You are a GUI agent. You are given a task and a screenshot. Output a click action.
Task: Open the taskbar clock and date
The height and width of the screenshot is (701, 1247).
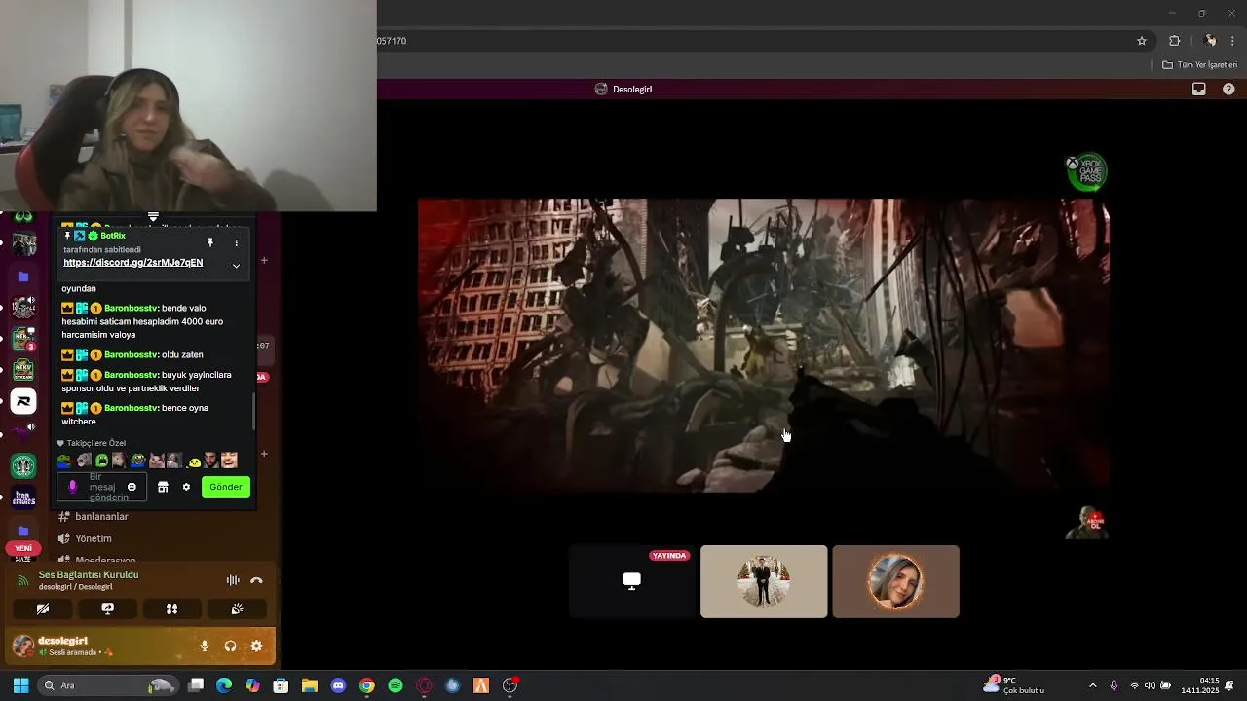(1200, 685)
